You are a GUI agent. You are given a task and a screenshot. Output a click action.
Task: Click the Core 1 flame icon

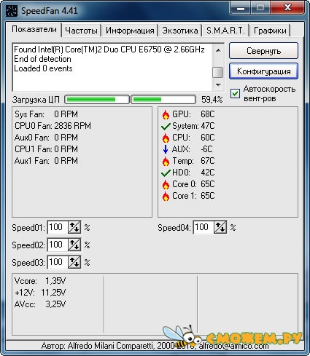pos(166,196)
